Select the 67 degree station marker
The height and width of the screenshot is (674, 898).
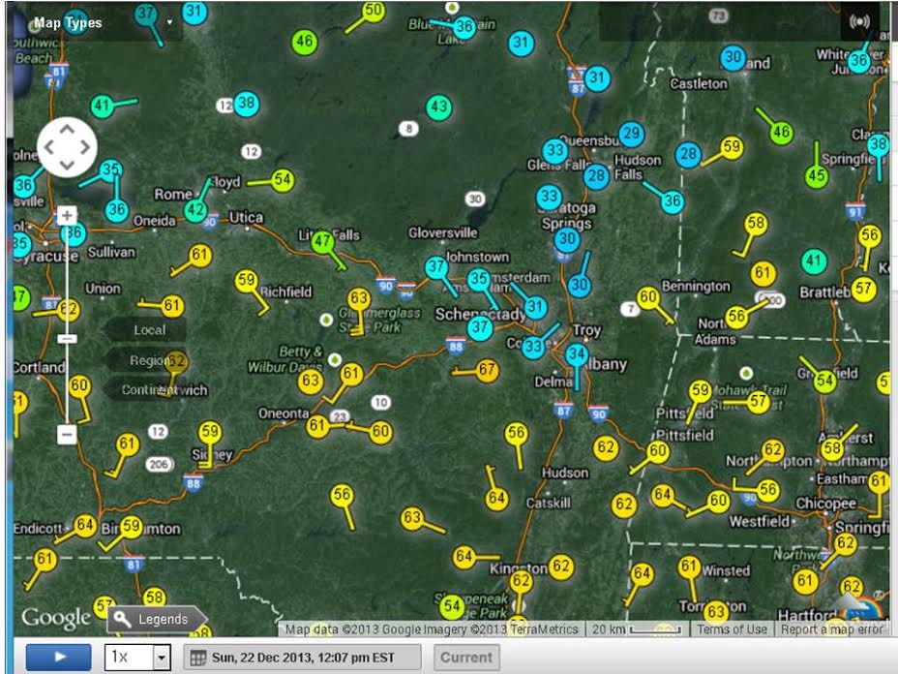pos(486,370)
